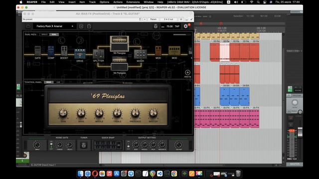Screen dimensions: 319x179
Task: Click the preset share/export icon
Action: click(89, 26)
